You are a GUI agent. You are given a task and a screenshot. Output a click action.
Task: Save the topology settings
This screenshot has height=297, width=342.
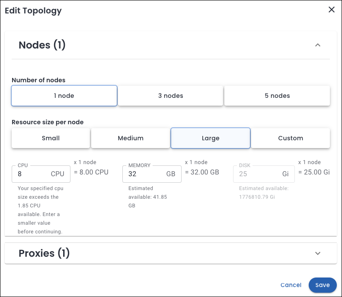tap(323, 285)
